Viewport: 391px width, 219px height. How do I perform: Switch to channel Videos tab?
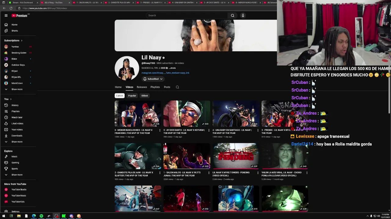129,87
